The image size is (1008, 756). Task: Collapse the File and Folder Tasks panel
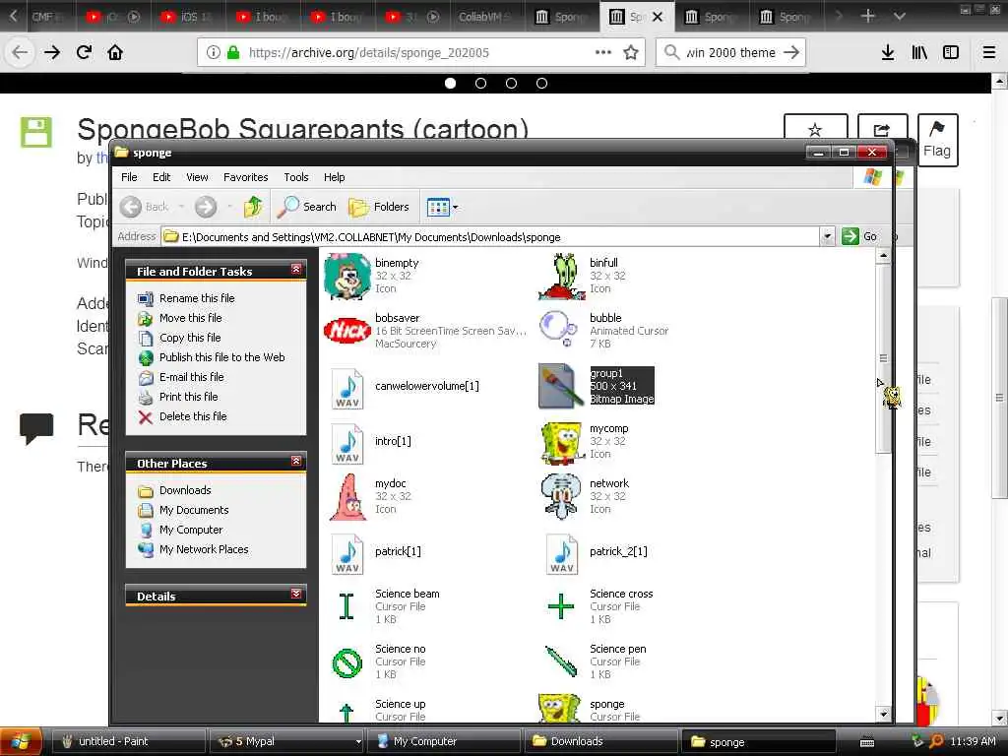coord(295,270)
